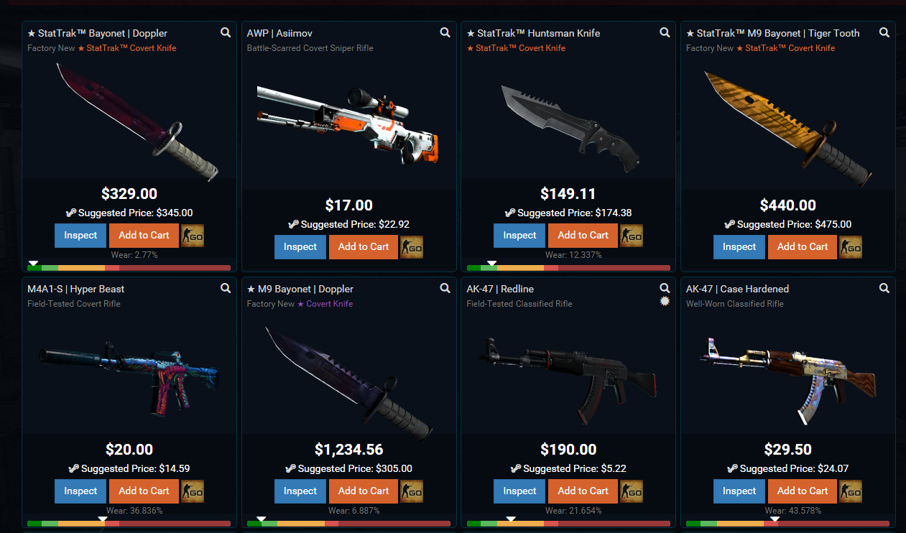Inspect the AK-47 Case Hardened
906x533 pixels.
(739, 491)
